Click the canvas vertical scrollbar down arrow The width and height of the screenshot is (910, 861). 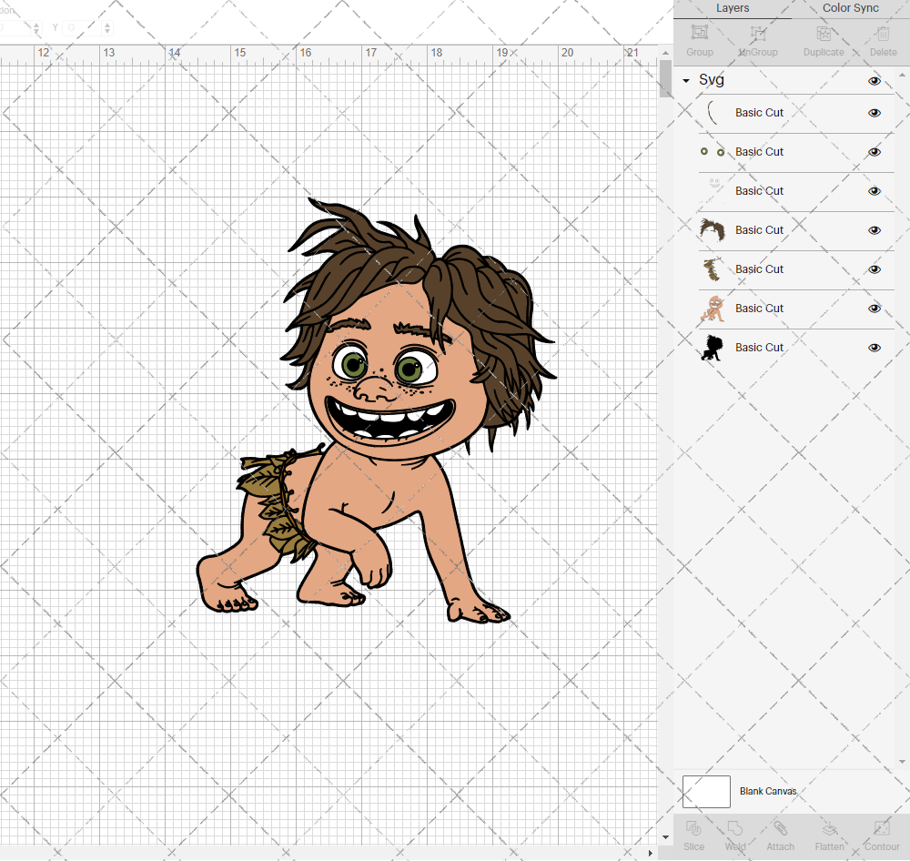click(x=666, y=837)
